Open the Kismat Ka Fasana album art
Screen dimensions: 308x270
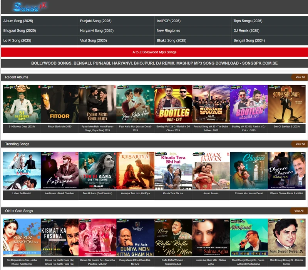pyautogui.click(x=60, y=237)
